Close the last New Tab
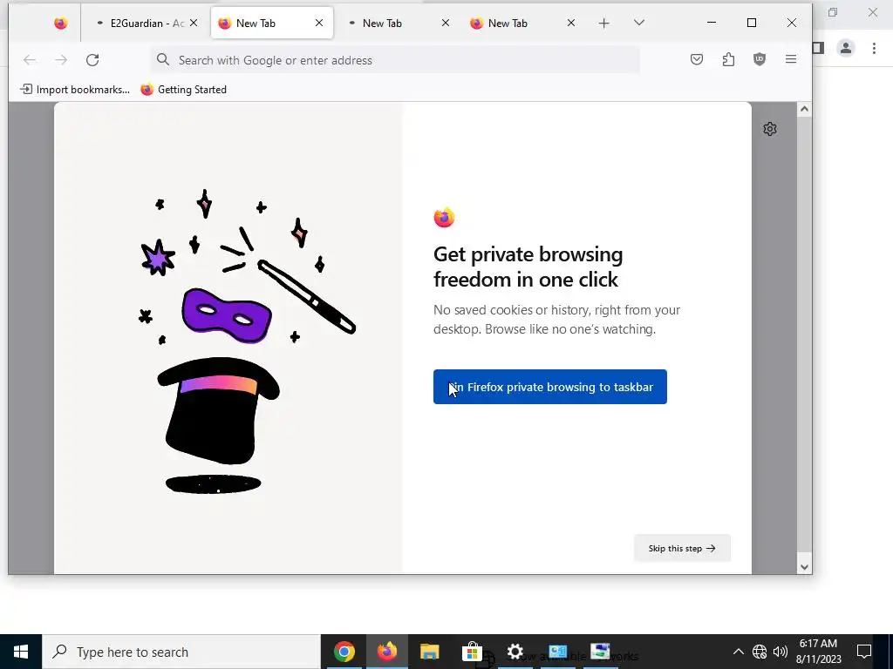The image size is (893, 669). pos(570,24)
